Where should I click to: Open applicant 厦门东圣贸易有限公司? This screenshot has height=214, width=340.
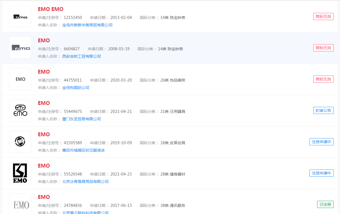(x=82, y=119)
